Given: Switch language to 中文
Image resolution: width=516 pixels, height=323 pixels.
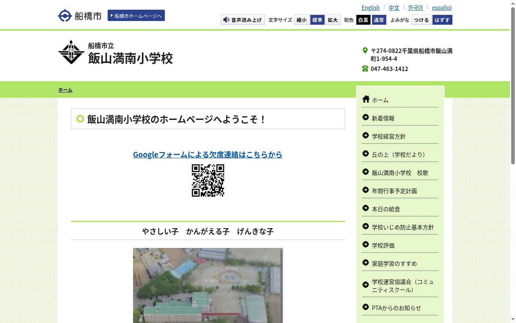Looking at the screenshot, I should click(x=394, y=7).
